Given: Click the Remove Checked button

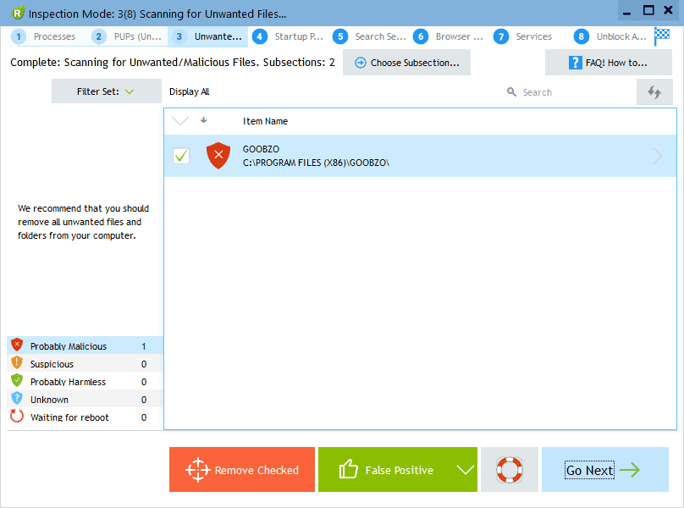Looking at the screenshot, I should coord(241,469).
